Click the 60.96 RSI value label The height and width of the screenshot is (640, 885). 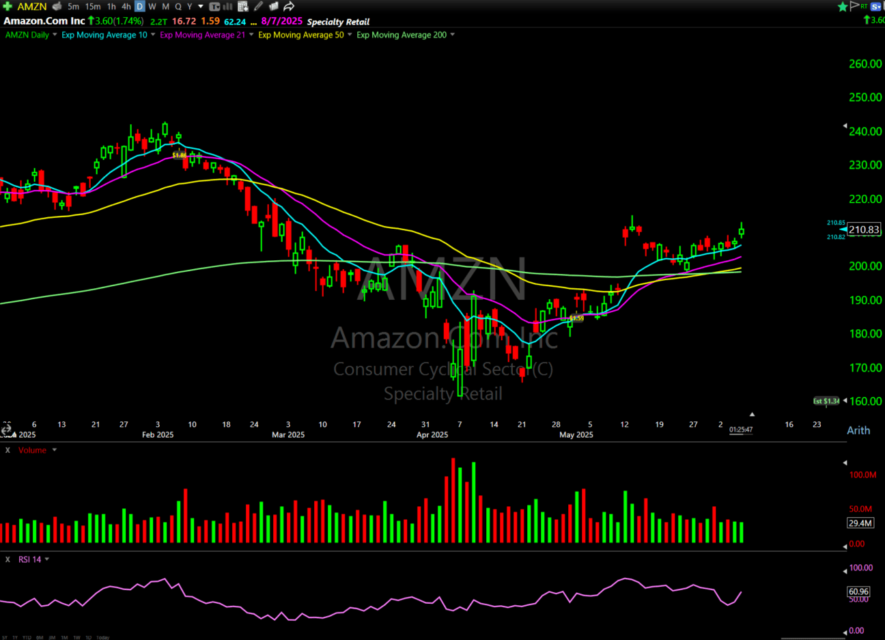(x=859, y=592)
